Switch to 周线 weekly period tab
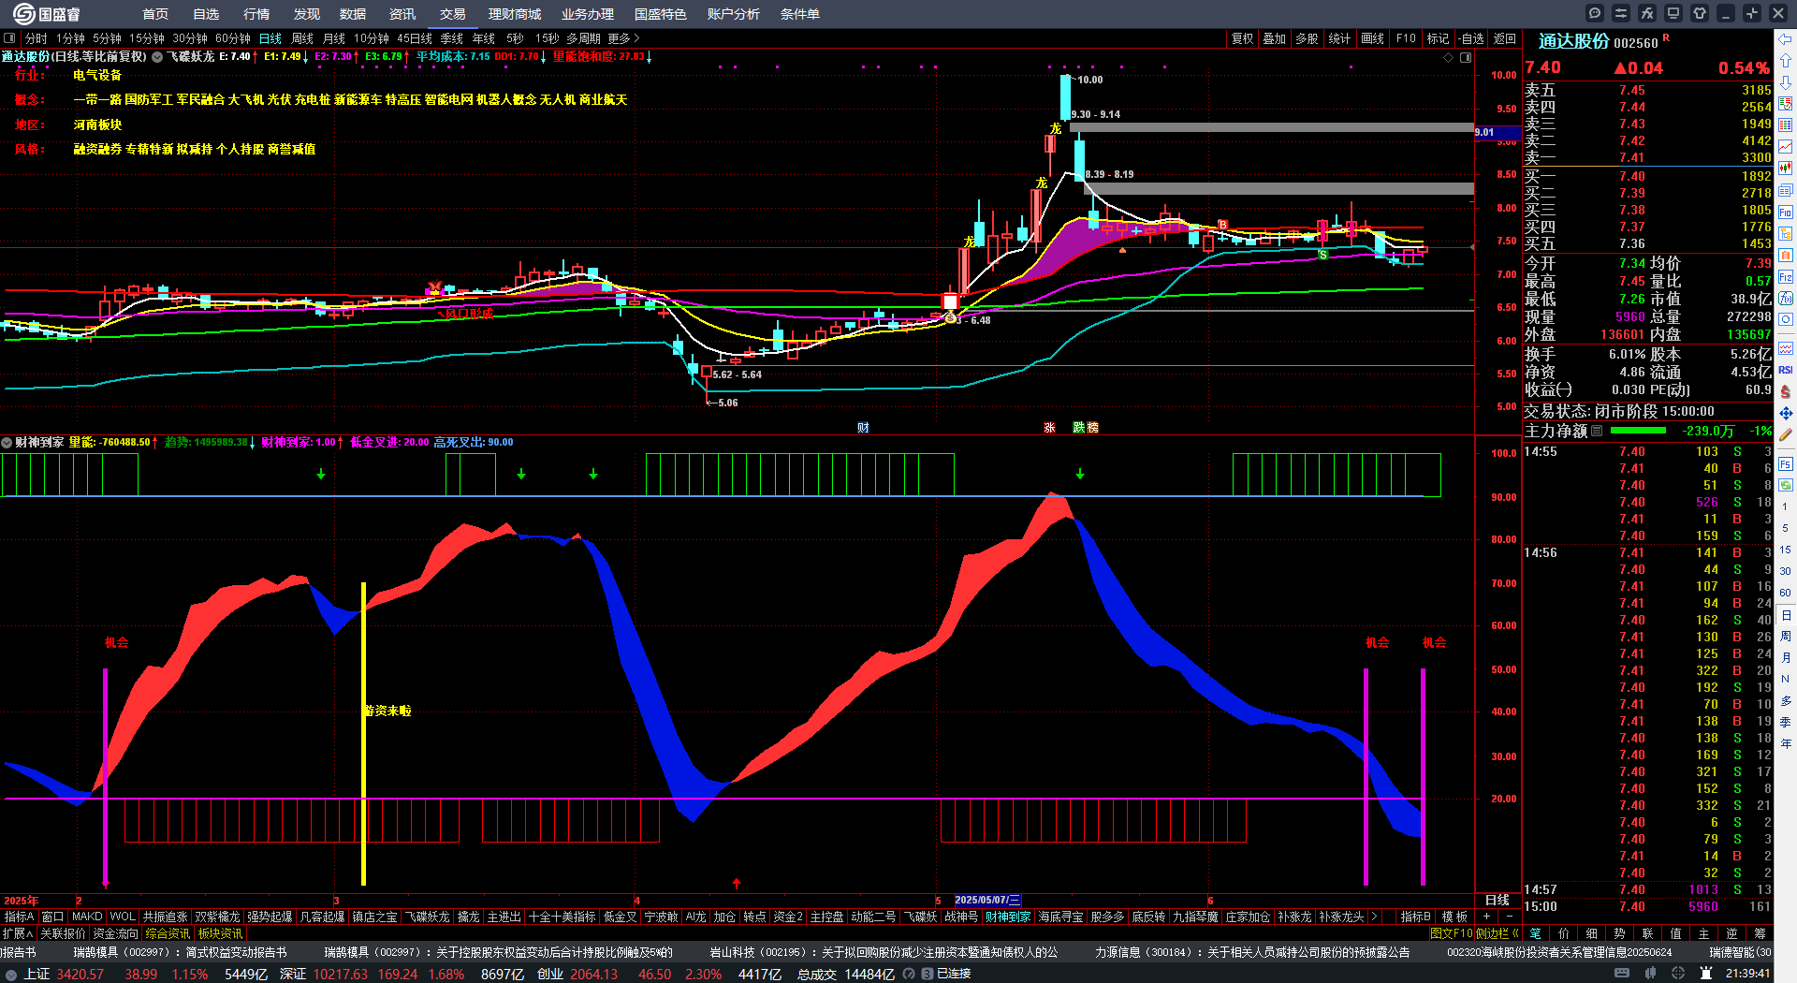The image size is (1797, 983). [302, 38]
